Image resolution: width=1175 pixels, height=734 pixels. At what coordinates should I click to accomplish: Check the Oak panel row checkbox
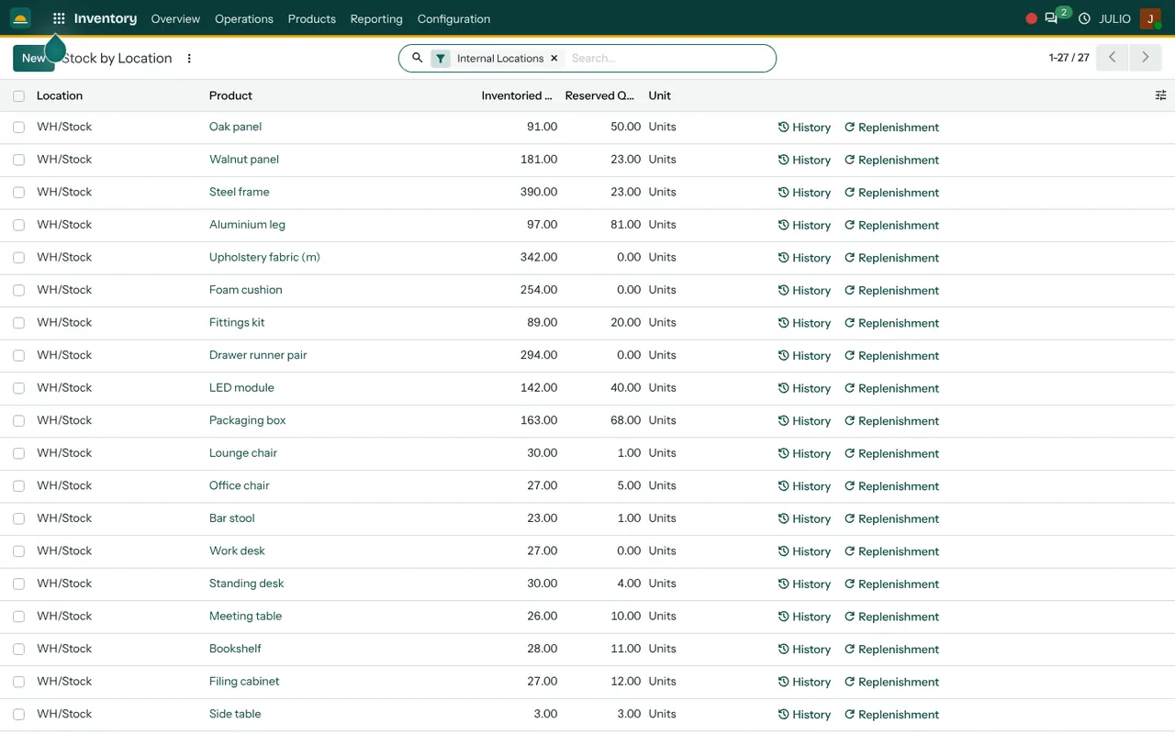(x=18, y=128)
